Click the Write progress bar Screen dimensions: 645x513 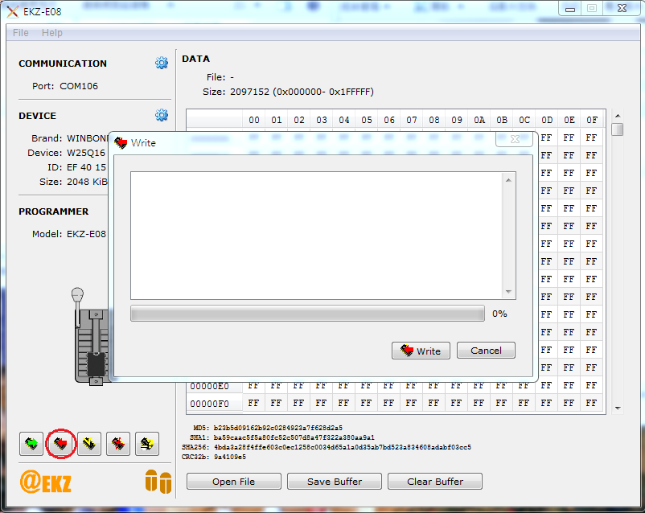tap(307, 314)
